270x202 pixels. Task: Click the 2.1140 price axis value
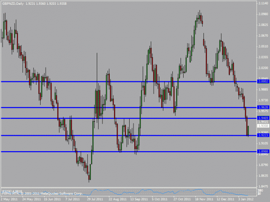263,3
